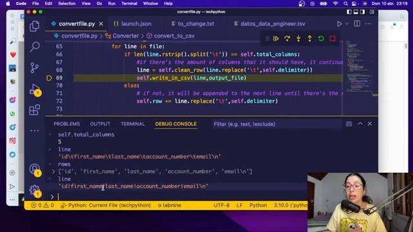This screenshot has width=413, height=232.
Task: Open Source Control view
Action: click(x=34, y=68)
